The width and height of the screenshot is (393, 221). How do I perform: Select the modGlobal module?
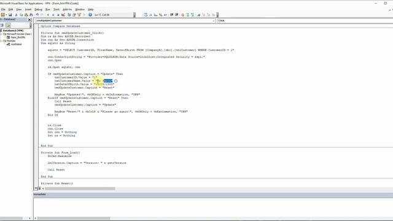(16, 44)
